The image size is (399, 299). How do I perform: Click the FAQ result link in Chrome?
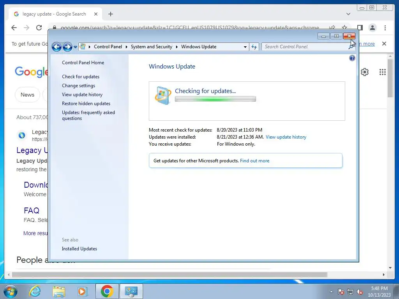(32, 211)
